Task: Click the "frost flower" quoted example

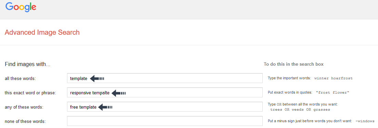Action: tap(333, 93)
